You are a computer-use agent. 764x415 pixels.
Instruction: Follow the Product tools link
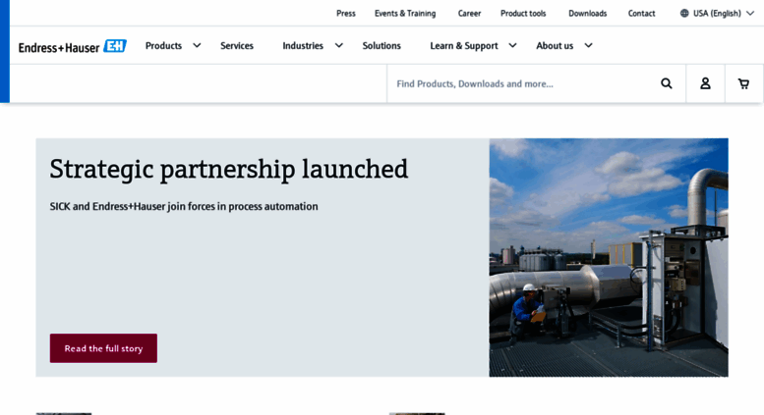(x=523, y=13)
